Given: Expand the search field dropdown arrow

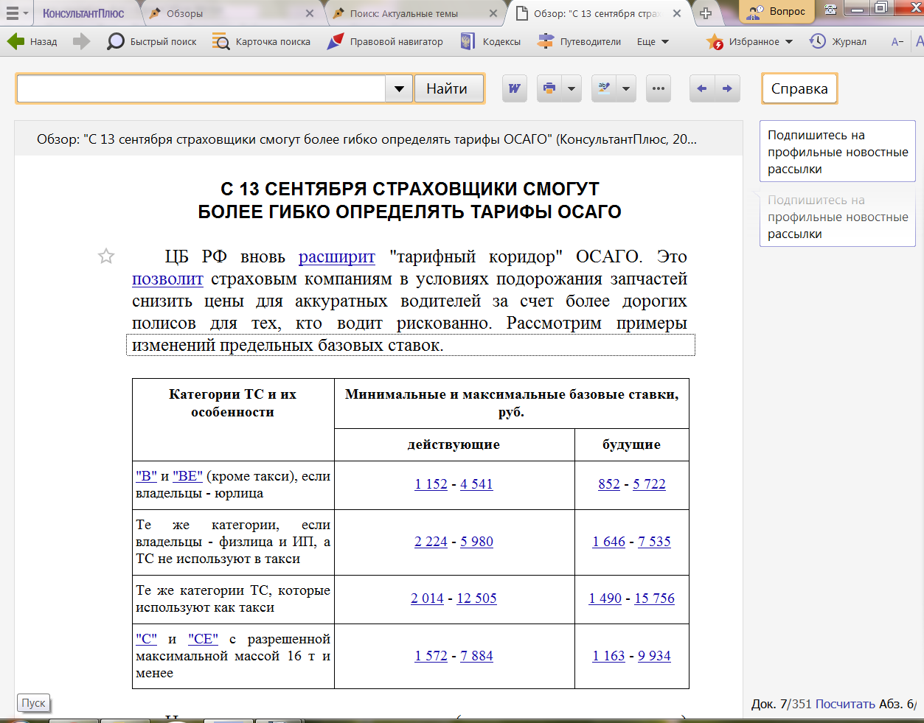Looking at the screenshot, I should point(399,89).
